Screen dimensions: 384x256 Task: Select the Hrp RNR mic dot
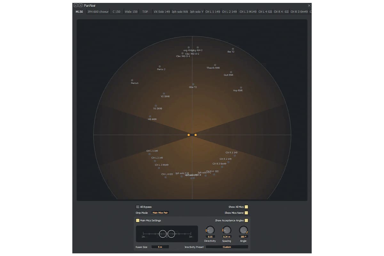[241, 88]
